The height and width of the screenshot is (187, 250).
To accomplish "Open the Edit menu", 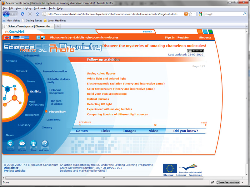I will (11, 8).
